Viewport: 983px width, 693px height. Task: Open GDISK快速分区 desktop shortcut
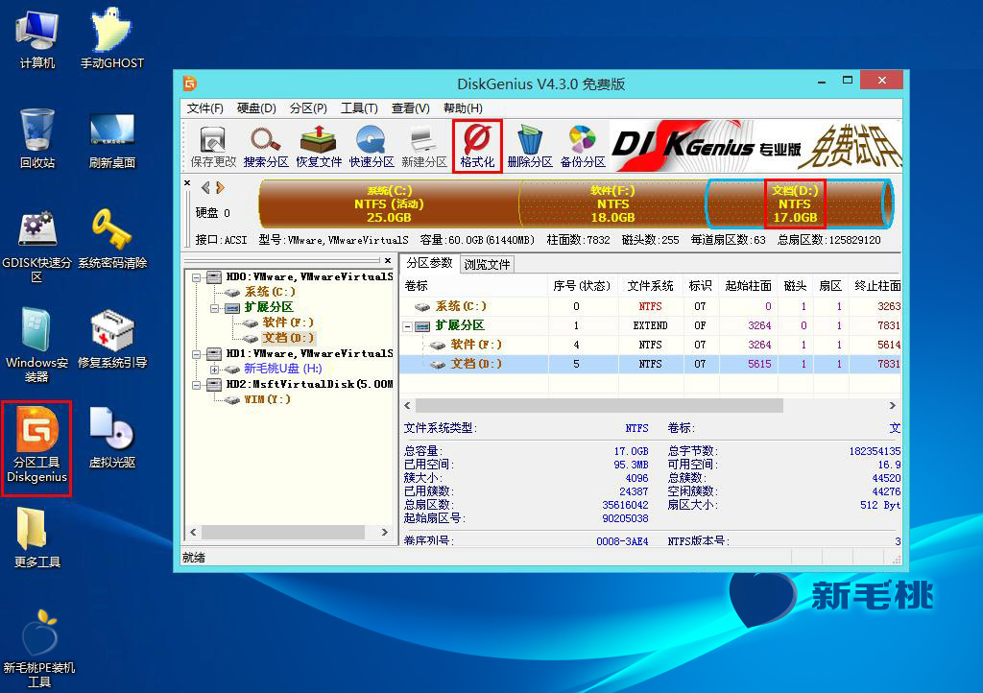[x=37, y=247]
